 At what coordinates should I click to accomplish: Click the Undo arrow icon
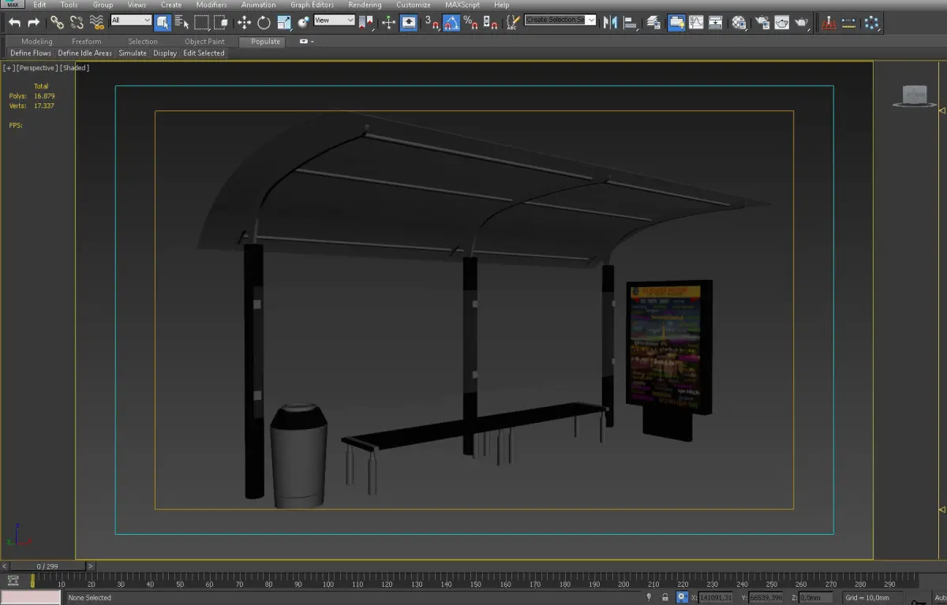(14, 23)
